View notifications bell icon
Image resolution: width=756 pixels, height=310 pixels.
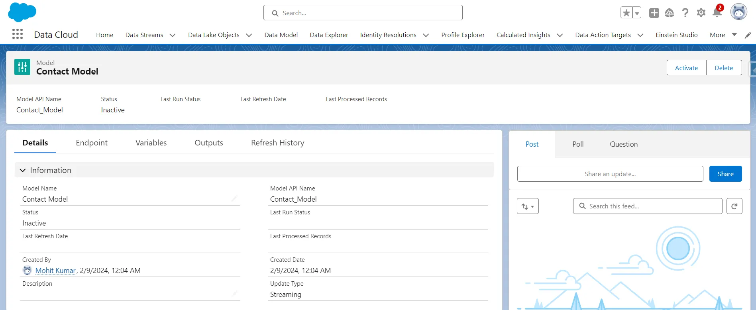[717, 13]
